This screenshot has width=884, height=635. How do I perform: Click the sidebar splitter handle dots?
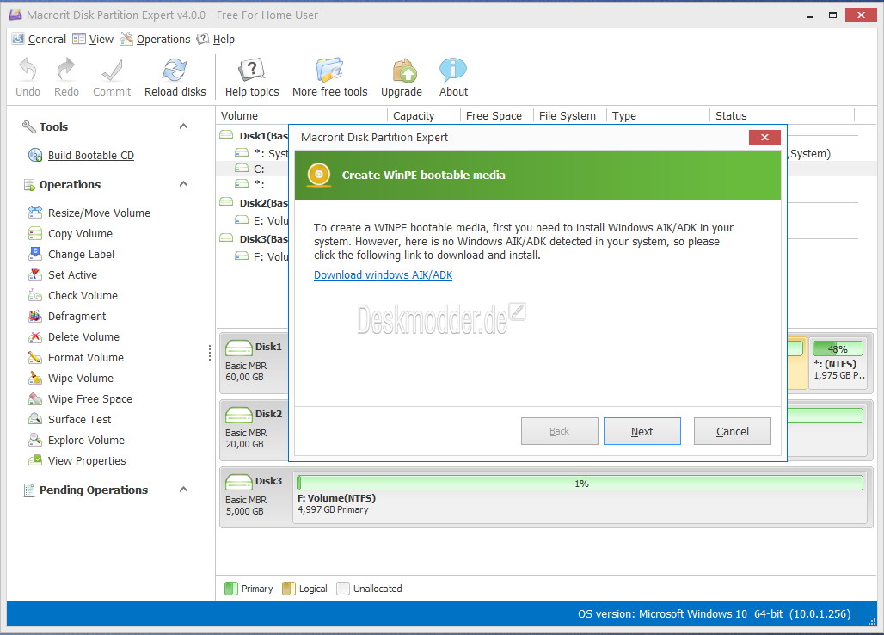(210, 353)
